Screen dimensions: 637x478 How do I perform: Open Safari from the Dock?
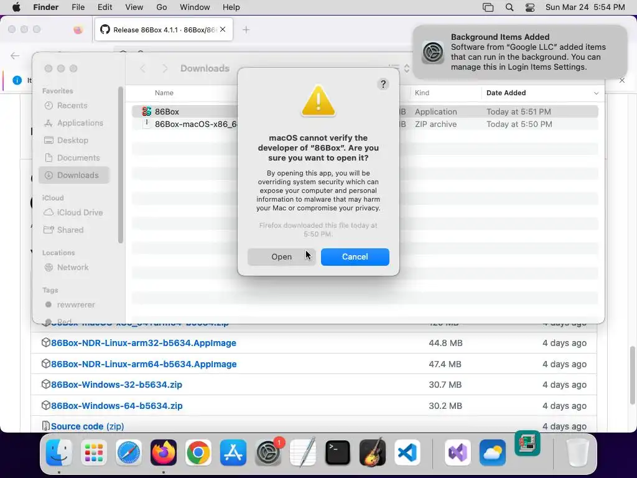pyautogui.click(x=129, y=452)
